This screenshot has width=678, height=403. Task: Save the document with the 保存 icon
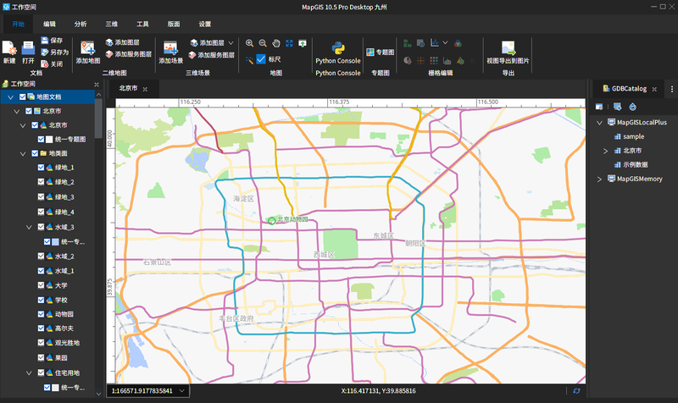[x=52, y=40]
